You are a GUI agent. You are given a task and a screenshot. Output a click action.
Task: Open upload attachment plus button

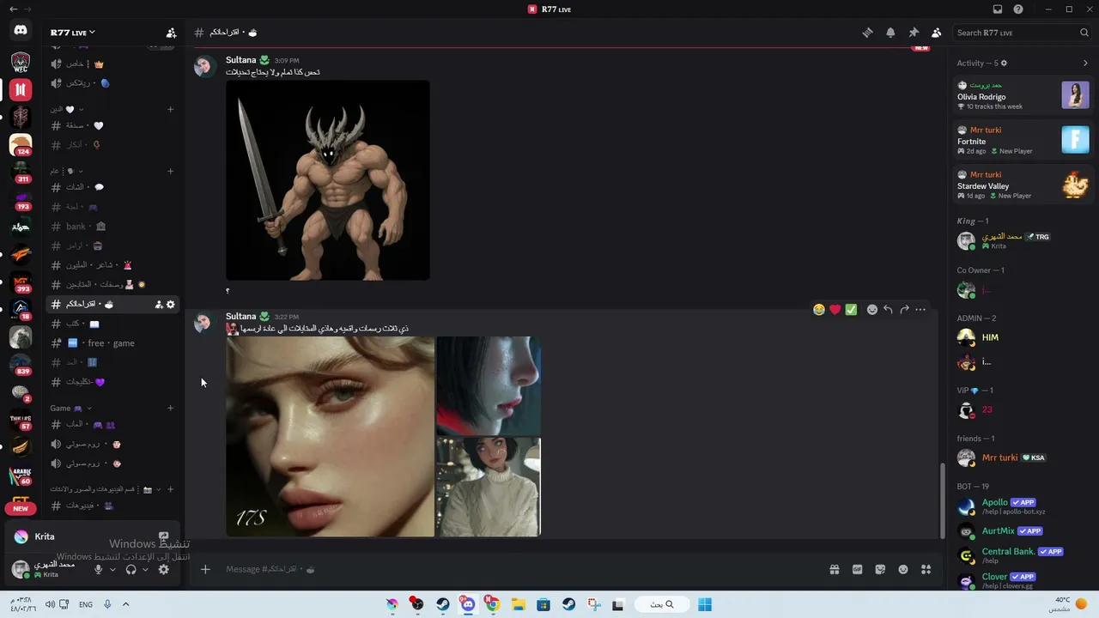coord(205,569)
